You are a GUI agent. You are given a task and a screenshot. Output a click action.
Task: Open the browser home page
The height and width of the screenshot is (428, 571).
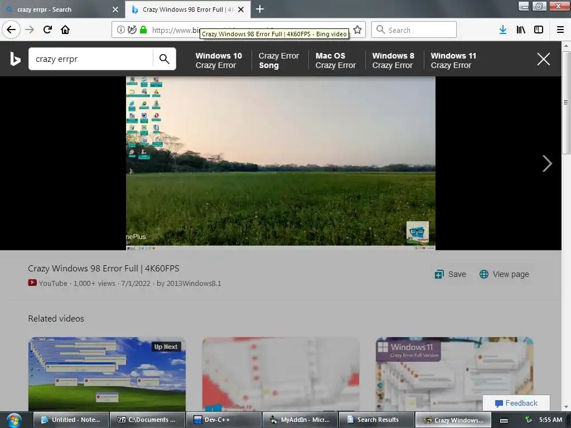65,30
